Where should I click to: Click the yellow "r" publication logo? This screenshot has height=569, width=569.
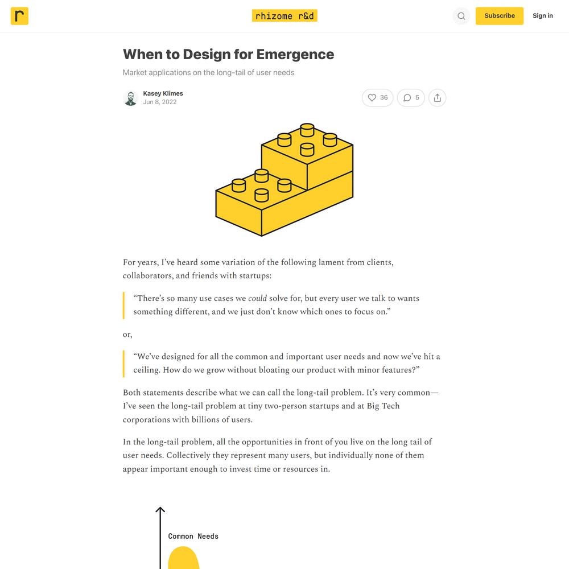pos(19,16)
